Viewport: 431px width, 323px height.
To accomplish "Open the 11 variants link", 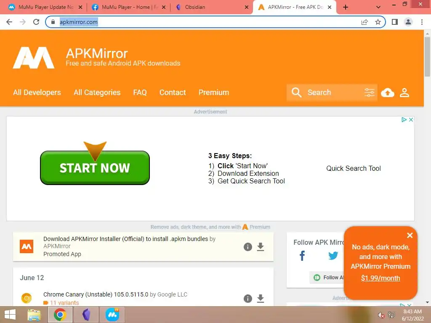I will (x=64, y=303).
